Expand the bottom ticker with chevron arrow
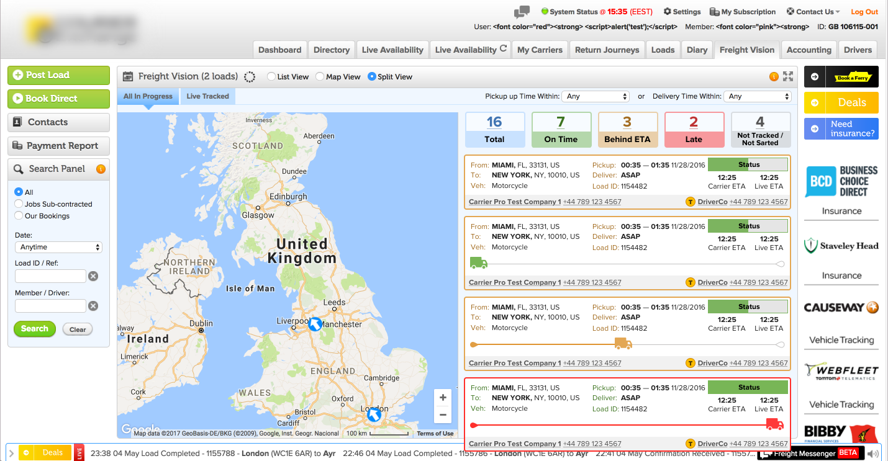The height and width of the screenshot is (461, 888). pyautogui.click(x=11, y=454)
